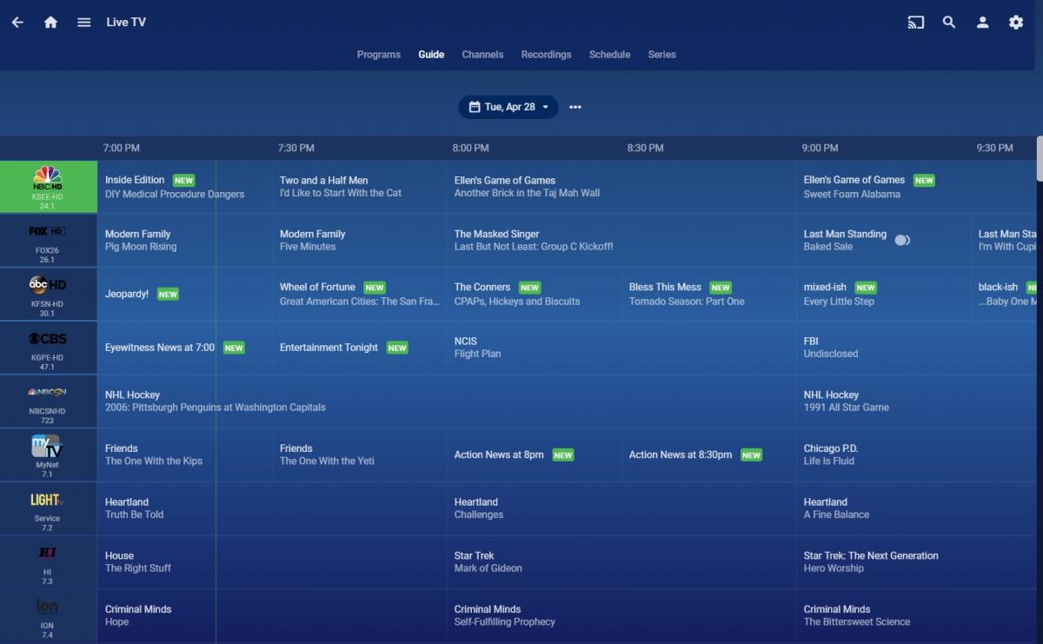Viewport: 1043px width, 644px height.
Task: Click the NEW badge on Inside Edition
Action: coord(183,181)
